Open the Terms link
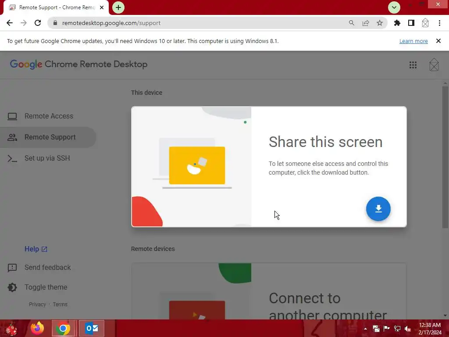 coord(60,305)
